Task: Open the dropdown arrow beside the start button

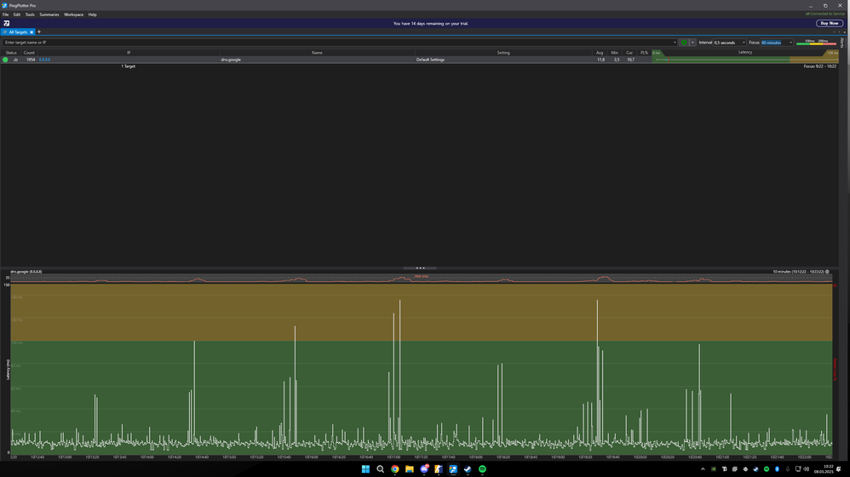Action: click(692, 43)
